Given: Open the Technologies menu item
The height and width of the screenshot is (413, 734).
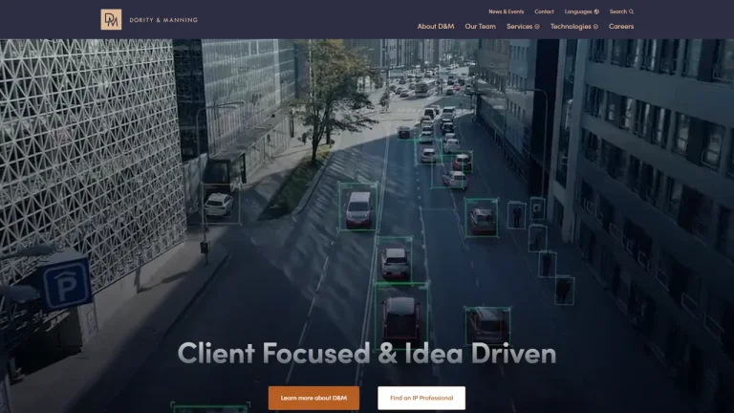Looking at the screenshot, I should coord(571,26).
